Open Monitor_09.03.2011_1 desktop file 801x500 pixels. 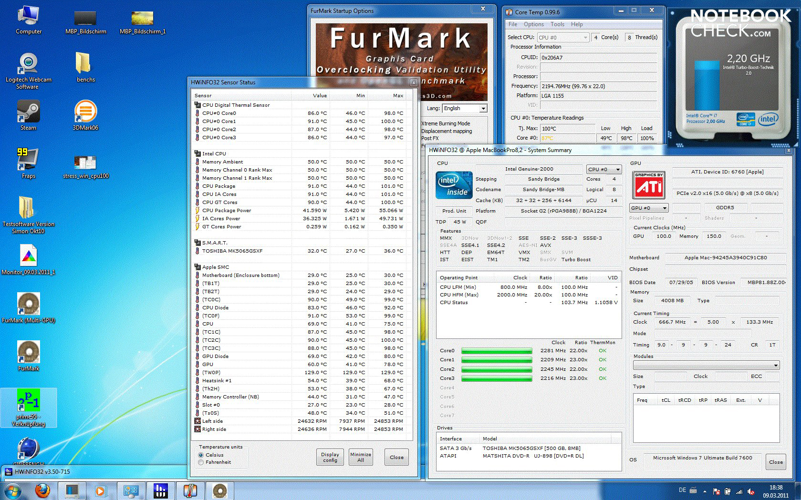pyautogui.click(x=29, y=260)
